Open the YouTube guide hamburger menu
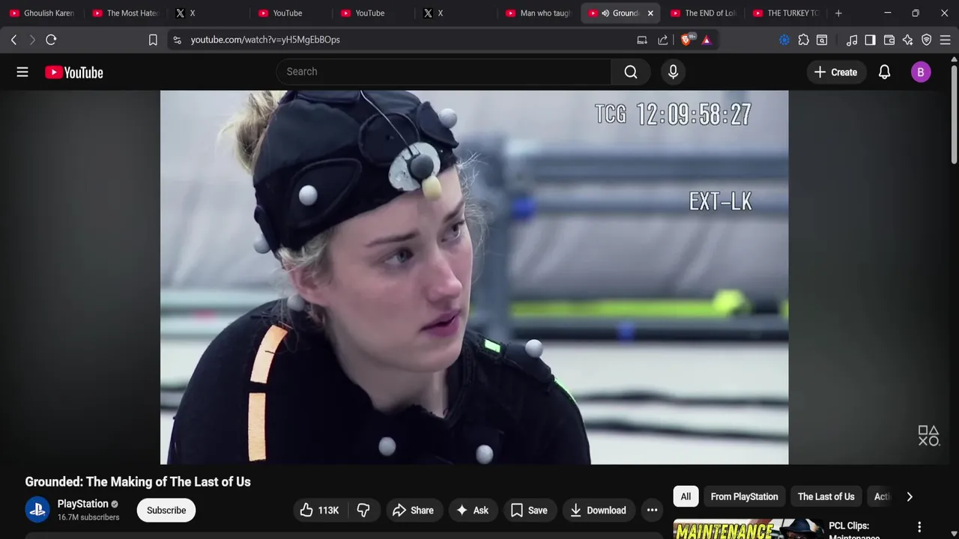Screen dimensions: 959x539 coord(22,72)
